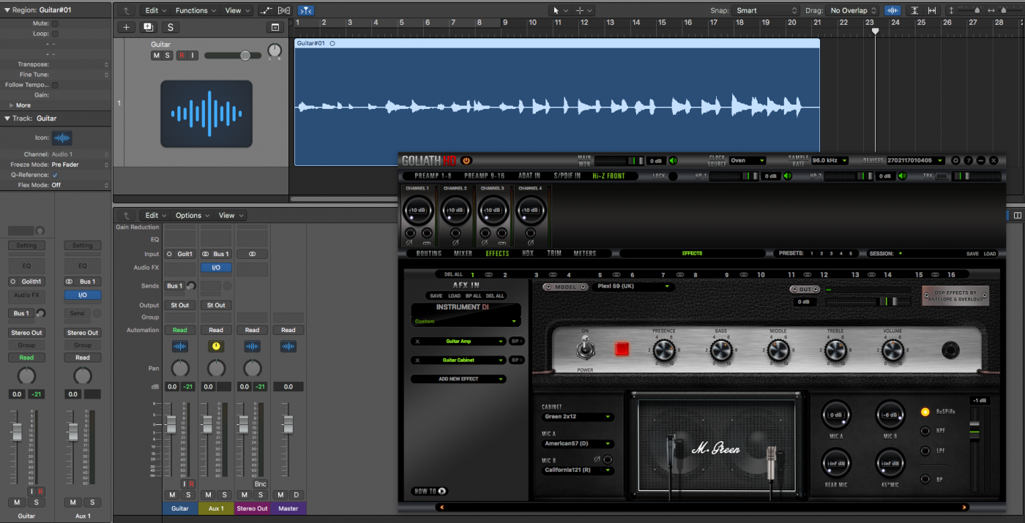Open View menu in tracks area
Image resolution: width=1025 pixels, height=523 pixels.
[236, 10]
